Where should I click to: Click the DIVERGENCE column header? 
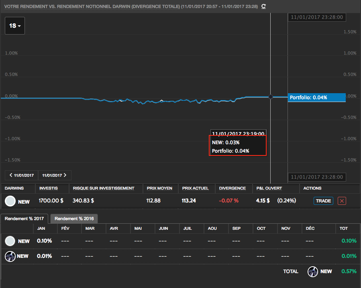coord(233,188)
